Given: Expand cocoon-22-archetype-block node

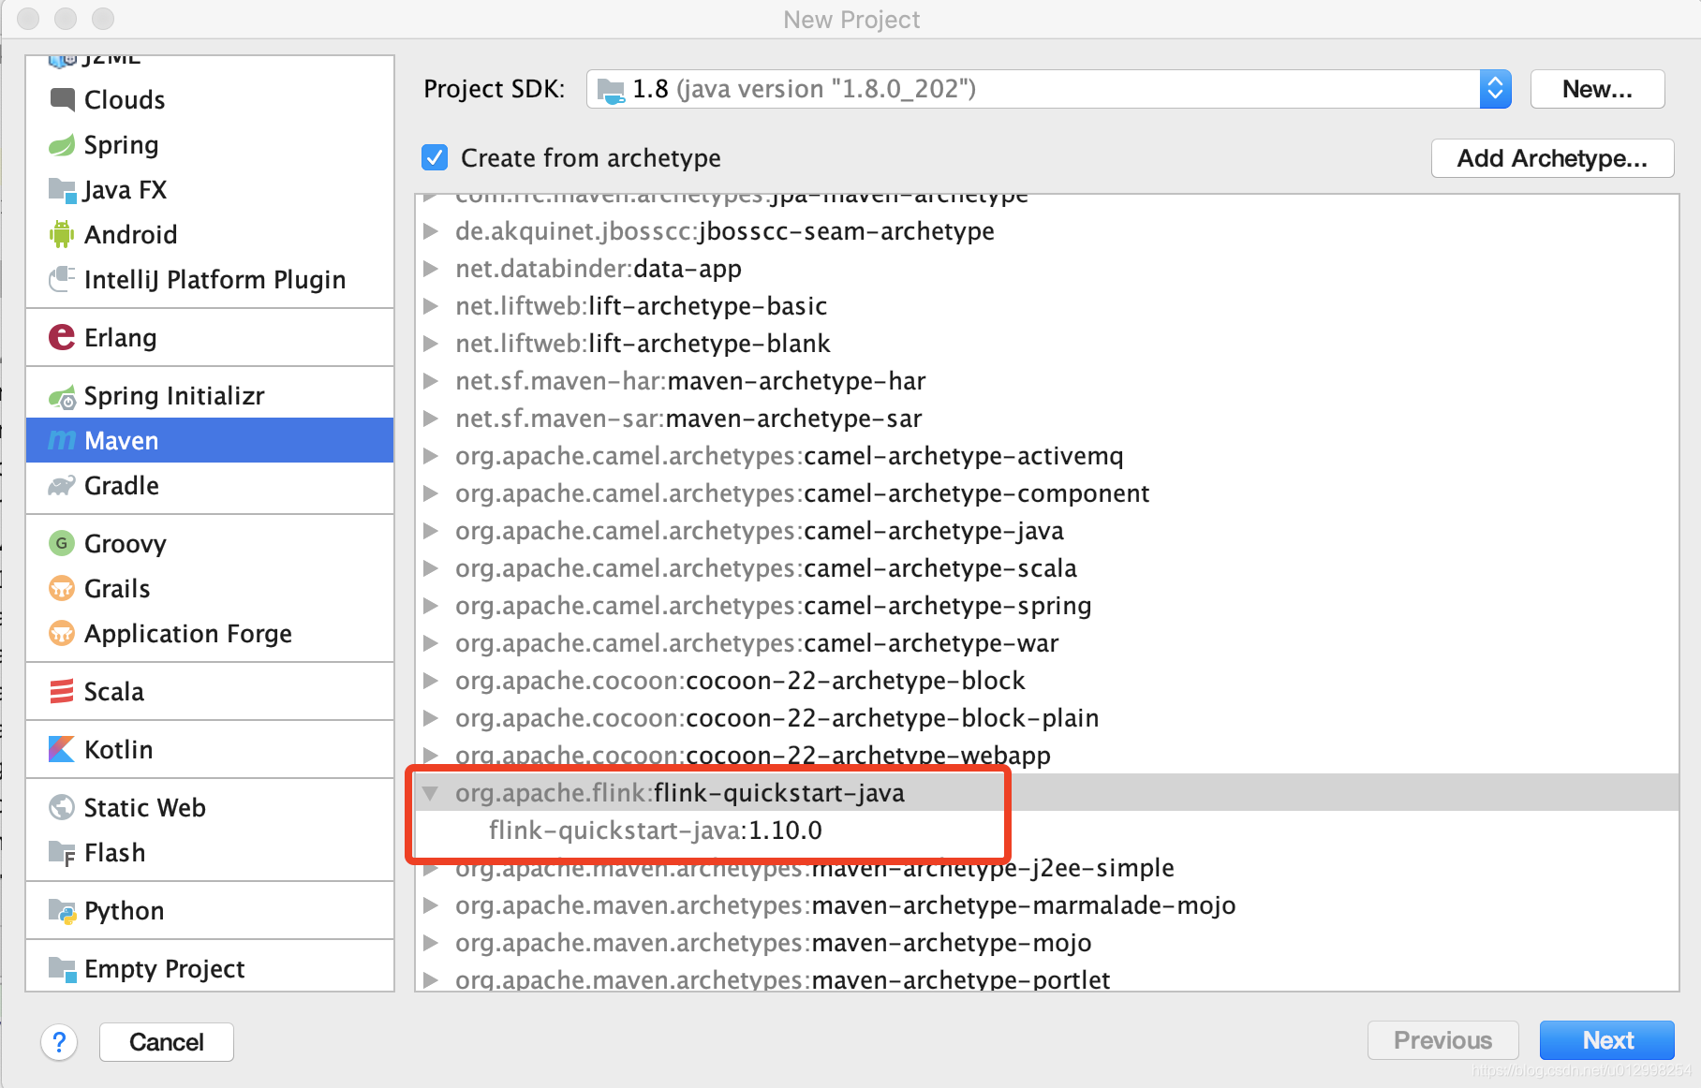Looking at the screenshot, I should click(x=431, y=681).
